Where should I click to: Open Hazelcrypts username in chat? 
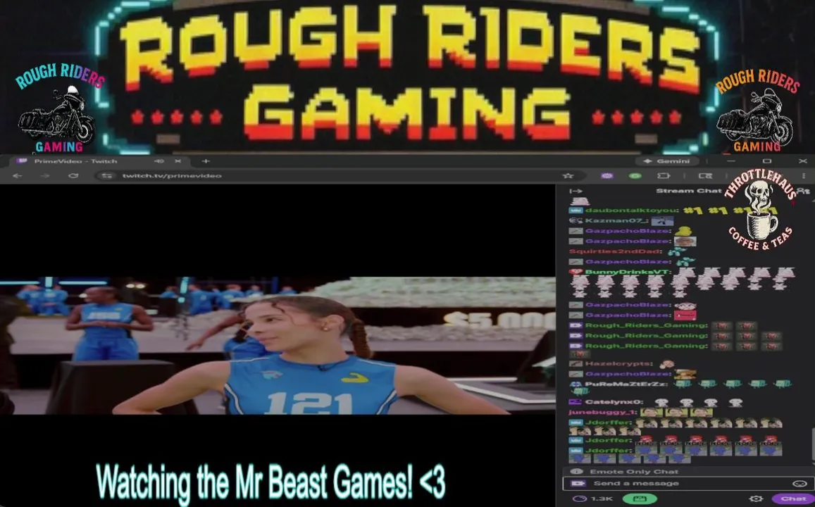click(x=618, y=363)
